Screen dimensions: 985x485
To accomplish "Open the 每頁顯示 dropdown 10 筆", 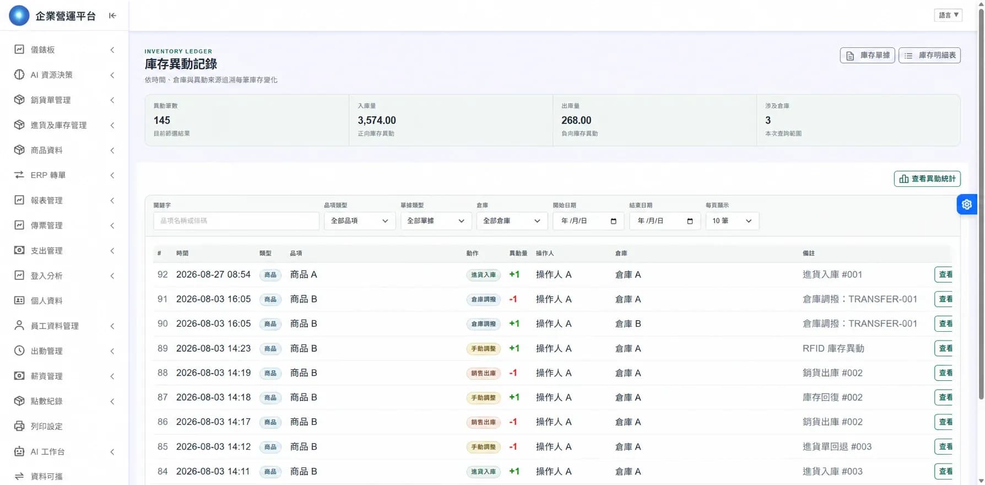I will (x=732, y=221).
